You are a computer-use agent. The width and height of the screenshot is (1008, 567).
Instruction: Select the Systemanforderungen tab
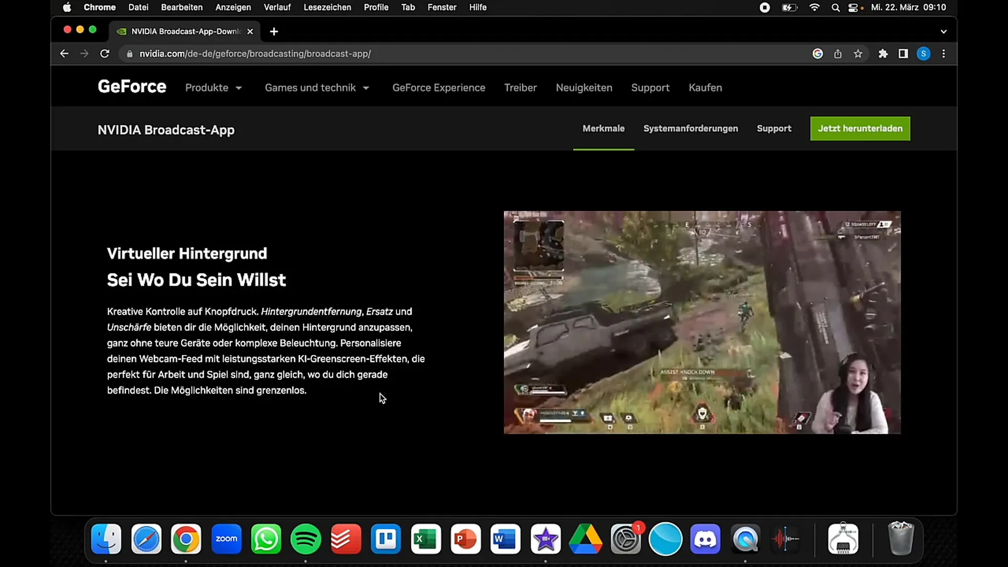(x=690, y=128)
